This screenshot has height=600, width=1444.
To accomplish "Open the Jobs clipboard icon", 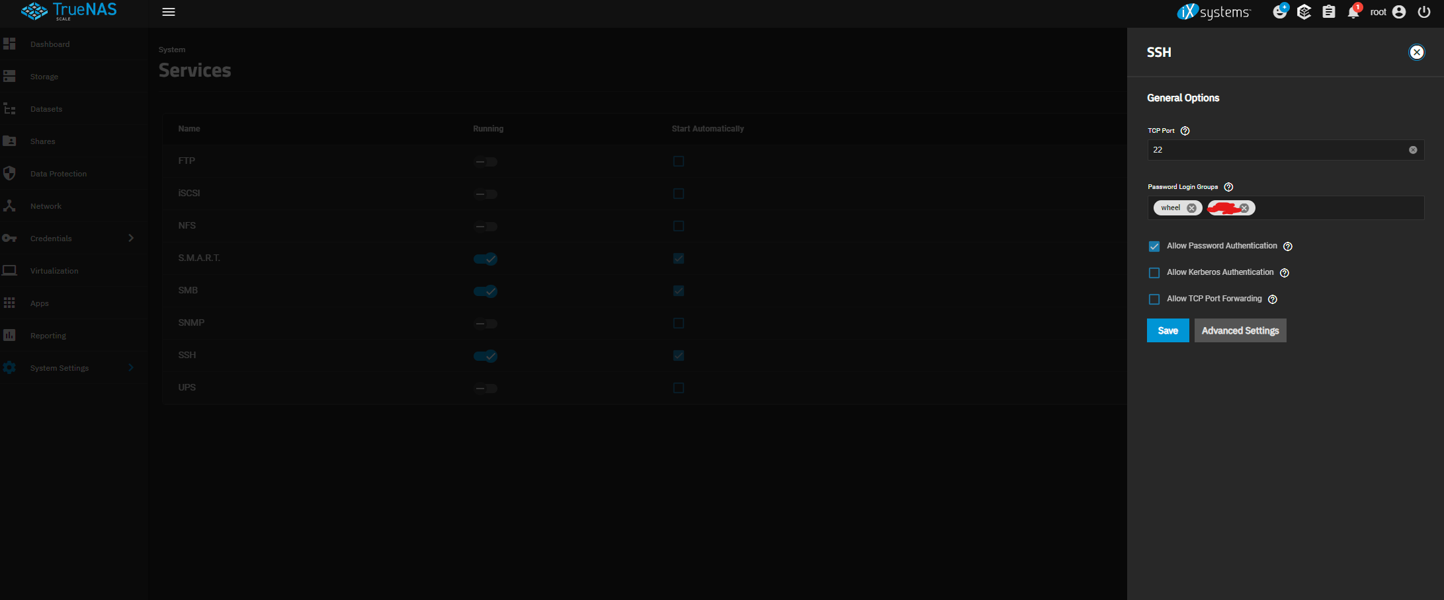I will [1328, 12].
